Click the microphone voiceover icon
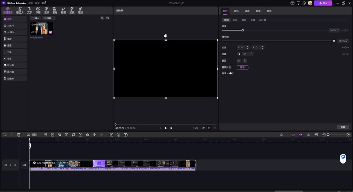 [x=282, y=134]
